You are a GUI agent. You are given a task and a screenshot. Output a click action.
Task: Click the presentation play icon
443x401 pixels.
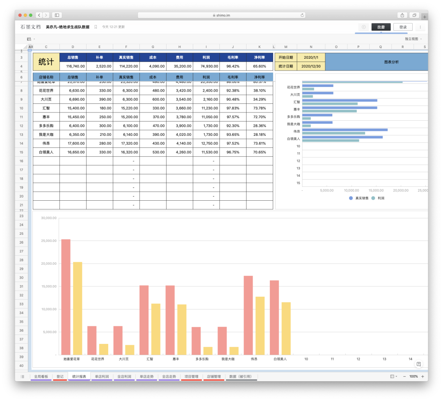click(x=363, y=27)
